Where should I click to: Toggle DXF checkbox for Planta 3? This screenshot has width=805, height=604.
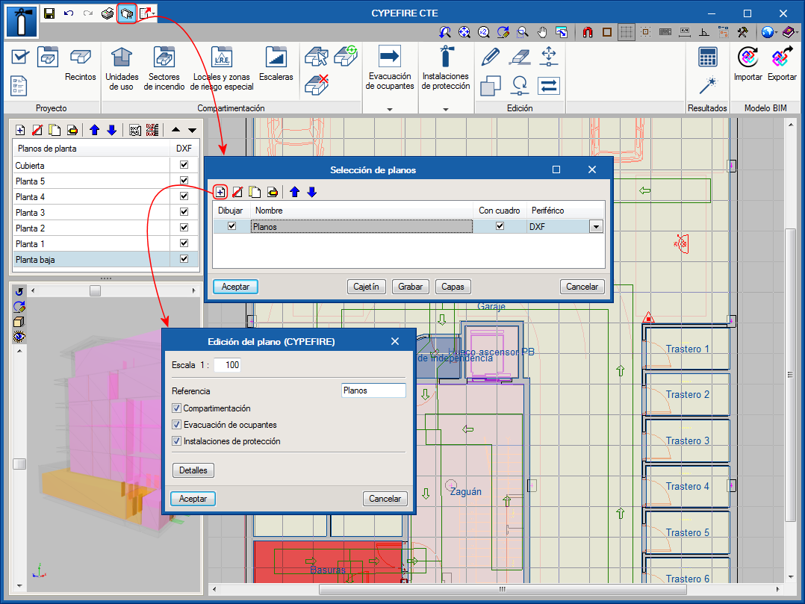point(184,213)
